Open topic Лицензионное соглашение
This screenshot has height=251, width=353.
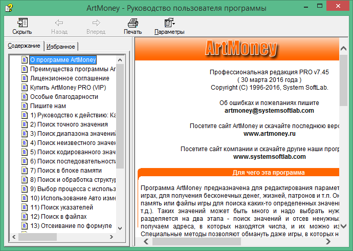click(70, 78)
